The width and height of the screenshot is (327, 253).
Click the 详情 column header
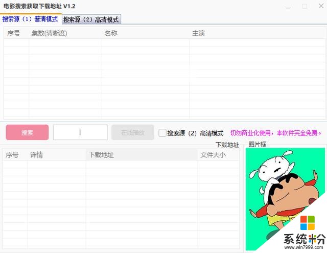[57, 155]
